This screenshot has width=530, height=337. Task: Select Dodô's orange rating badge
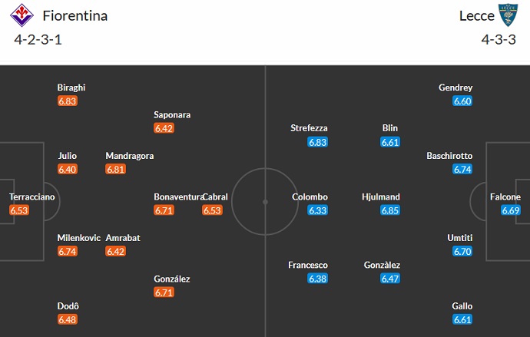click(68, 319)
